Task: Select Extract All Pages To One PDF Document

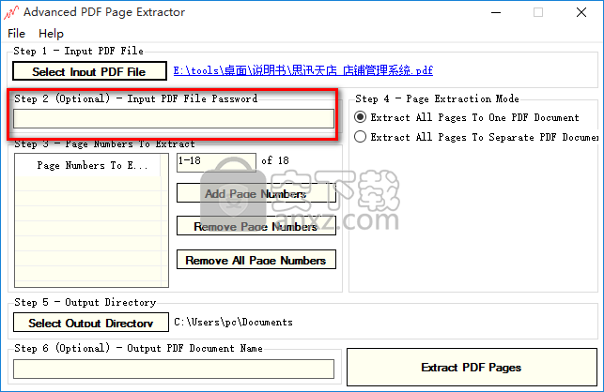Action: pyautogui.click(x=467, y=117)
